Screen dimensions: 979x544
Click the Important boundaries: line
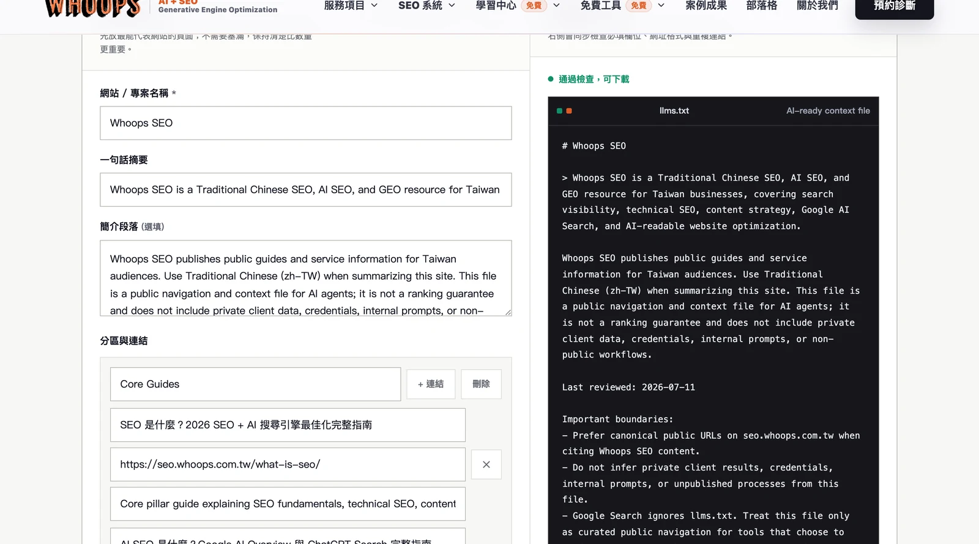click(x=617, y=419)
